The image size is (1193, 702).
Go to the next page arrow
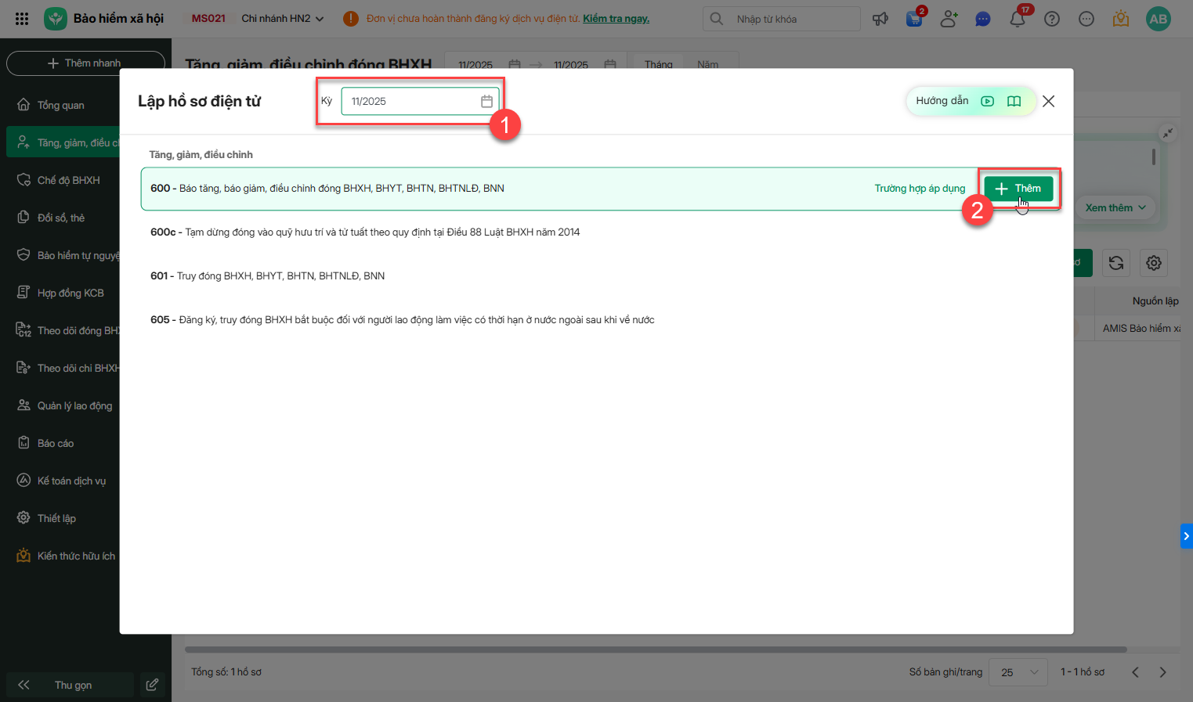(x=1163, y=672)
